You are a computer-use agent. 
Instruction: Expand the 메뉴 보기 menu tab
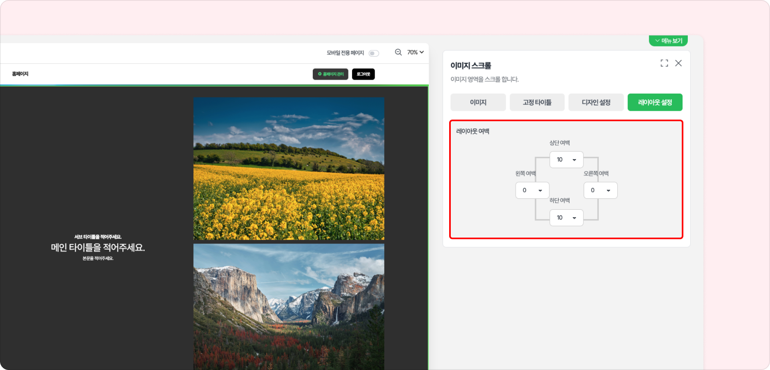click(668, 41)
